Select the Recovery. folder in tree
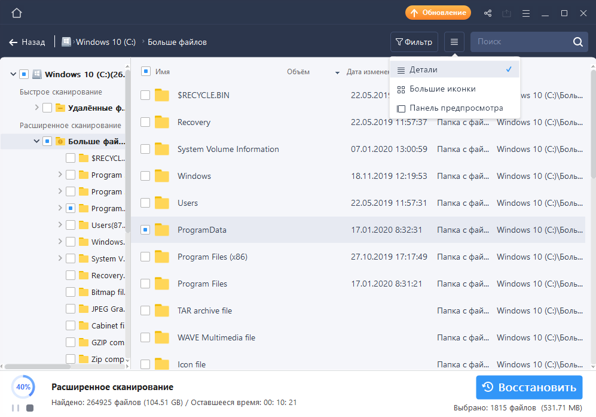 pyautogui.click(x=108, y=275)
